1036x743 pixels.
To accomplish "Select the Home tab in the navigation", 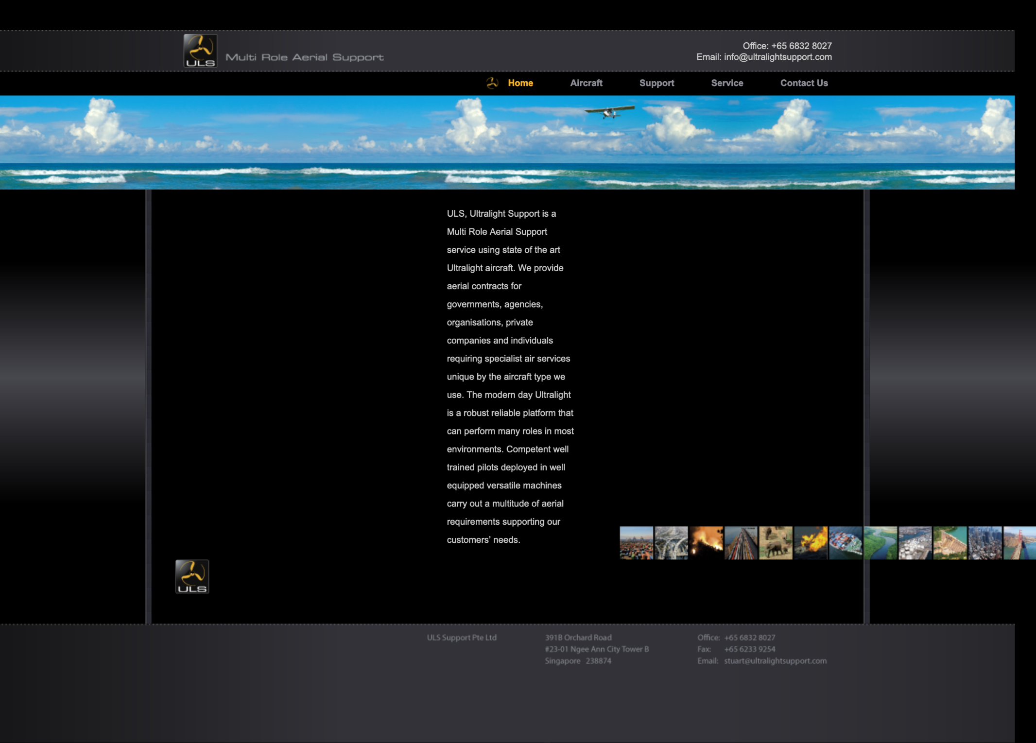I will [x=520, y=83].
